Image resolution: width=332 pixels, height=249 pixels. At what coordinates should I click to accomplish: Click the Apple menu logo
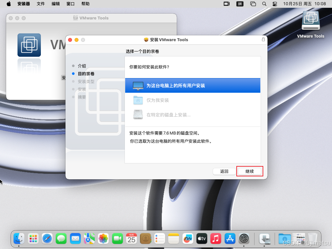[9, 4]
